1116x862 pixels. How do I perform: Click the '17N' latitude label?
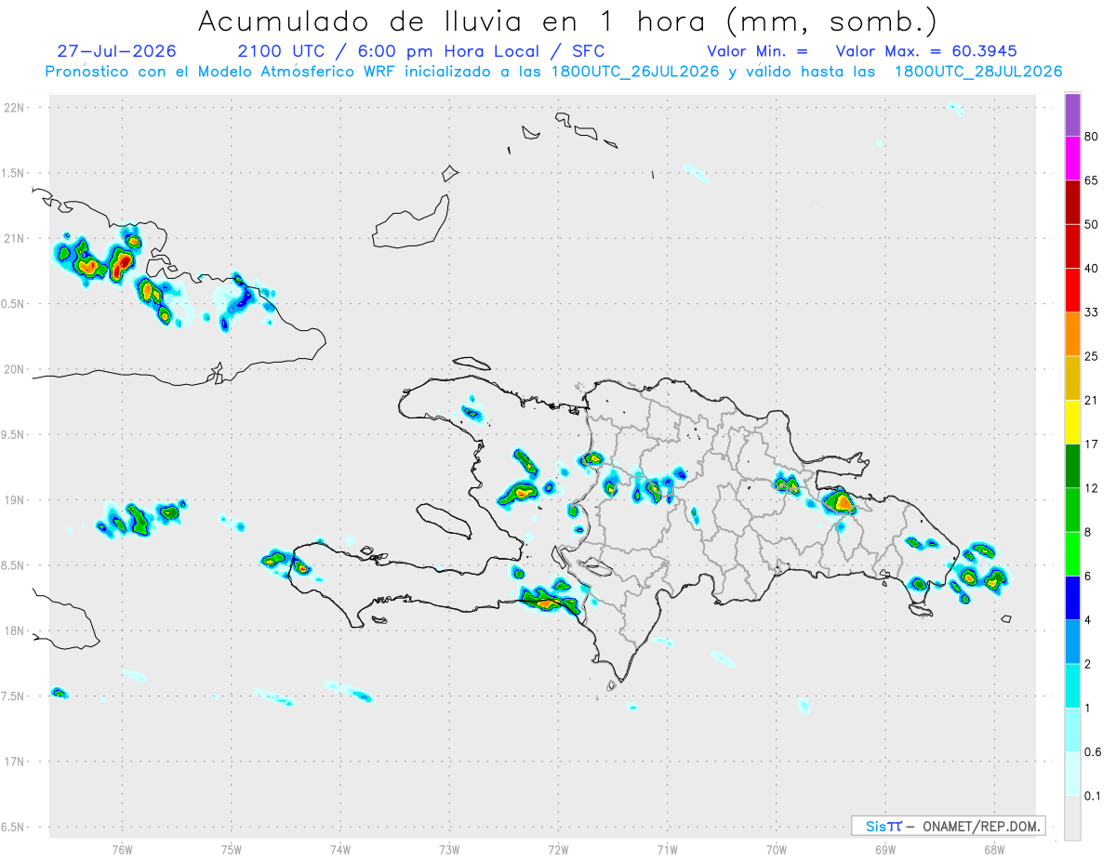(14, 762)
